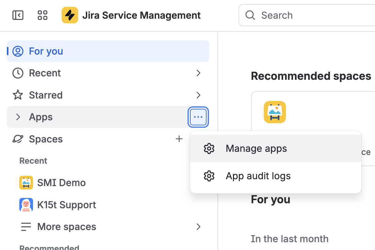375x250 pixels.
Task: Click the For you person icon
Action: click(x=18, y=51)
